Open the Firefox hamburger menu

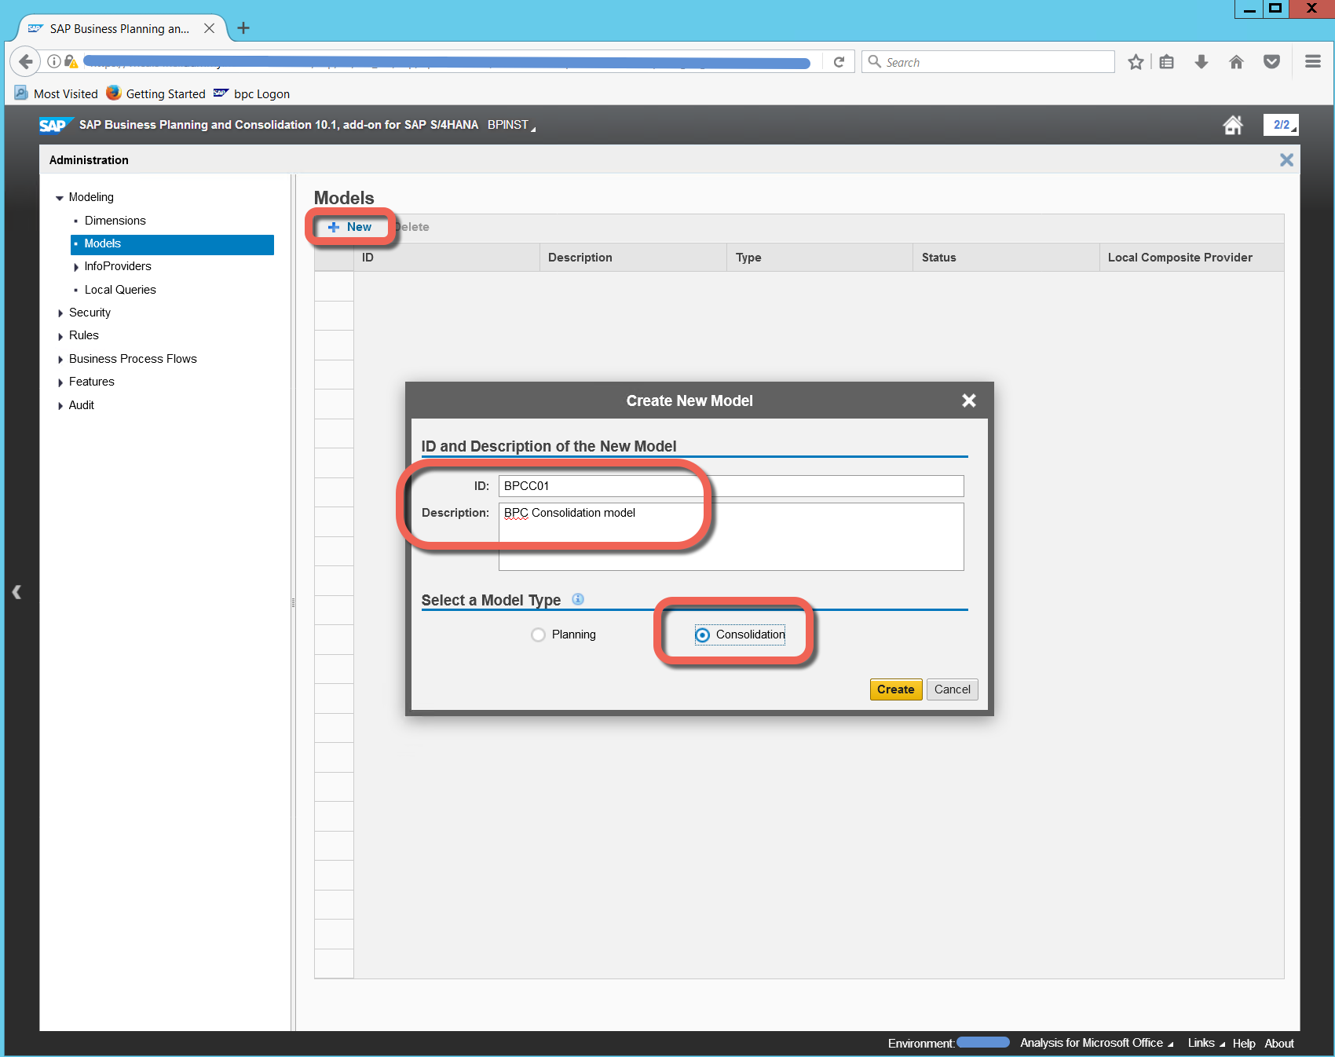pyautogui.click(x=1312, y=62)
